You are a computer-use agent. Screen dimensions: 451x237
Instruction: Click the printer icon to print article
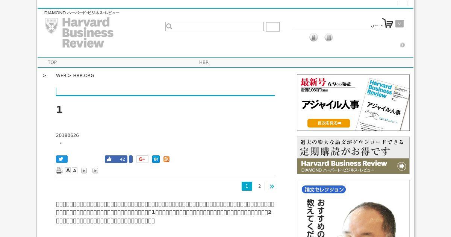click(59, 171)
